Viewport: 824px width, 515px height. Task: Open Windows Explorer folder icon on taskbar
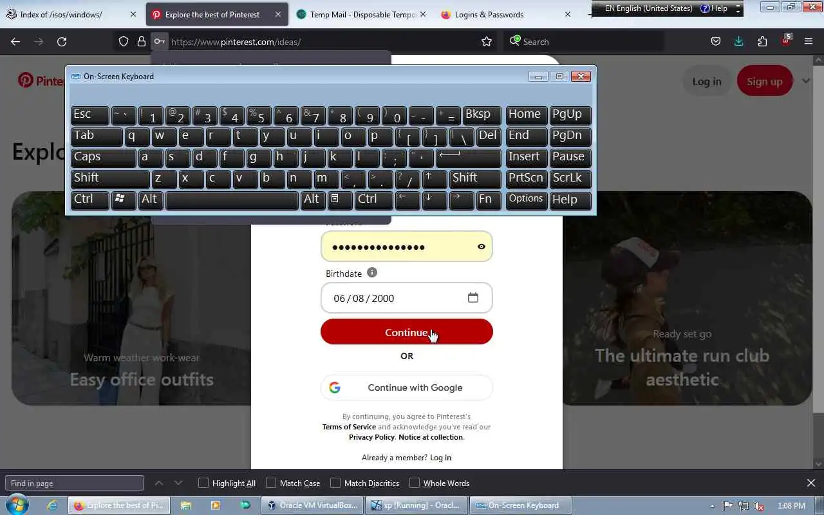[185, 505]
